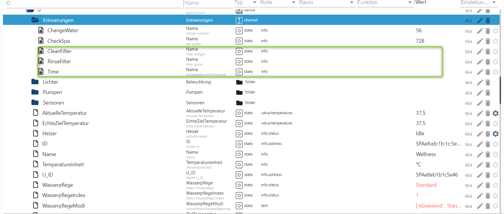Open the Einstellungen filter dropdown
This screenshot has width=504, height=214.
(x=494, y=3)
